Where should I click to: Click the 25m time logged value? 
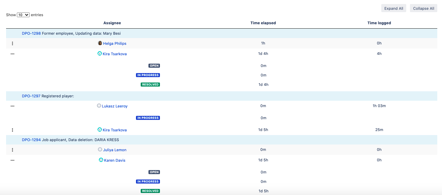point(379,130)
